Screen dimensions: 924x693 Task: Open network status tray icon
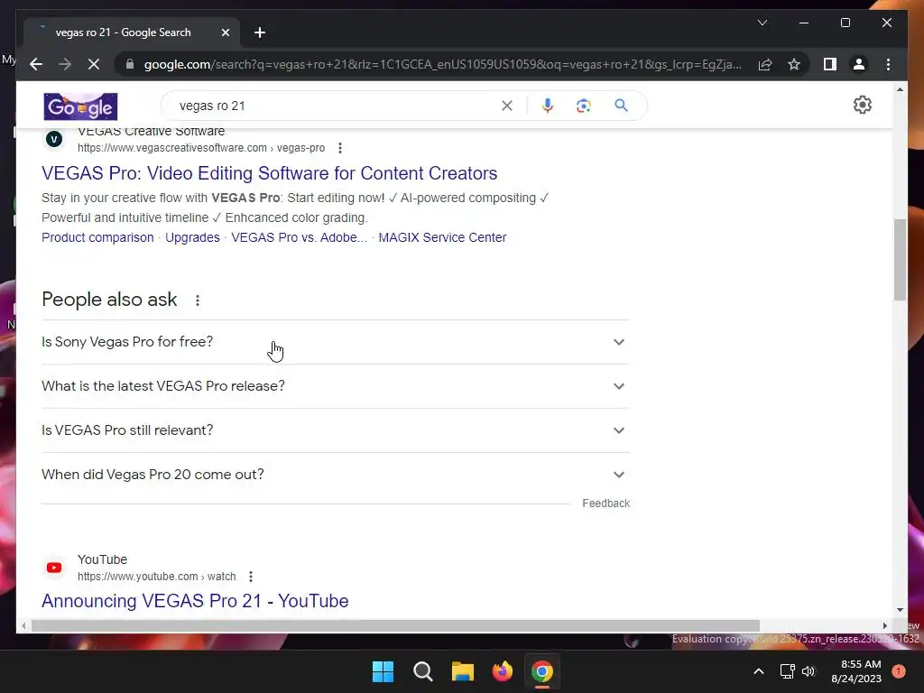pyautogui.click(x=787, y=671)
